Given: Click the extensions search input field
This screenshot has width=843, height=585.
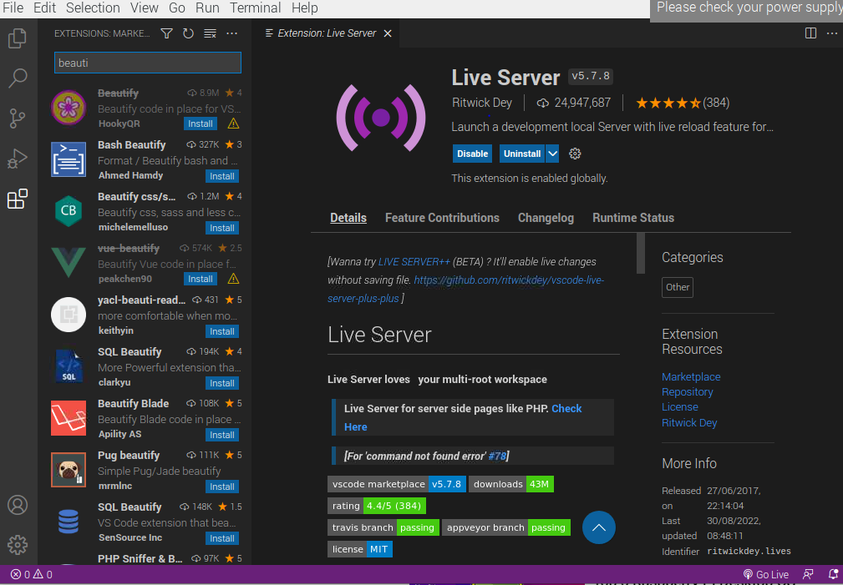Looking at the screenshot, I should click(147, 63).
